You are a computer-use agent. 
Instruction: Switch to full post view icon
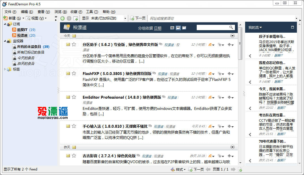pyautogui.click(x=184, y=28)
